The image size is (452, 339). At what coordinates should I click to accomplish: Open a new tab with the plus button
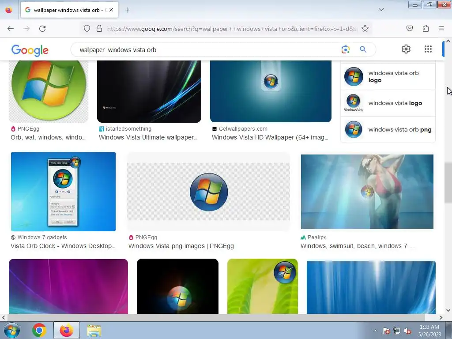(128, 10)
